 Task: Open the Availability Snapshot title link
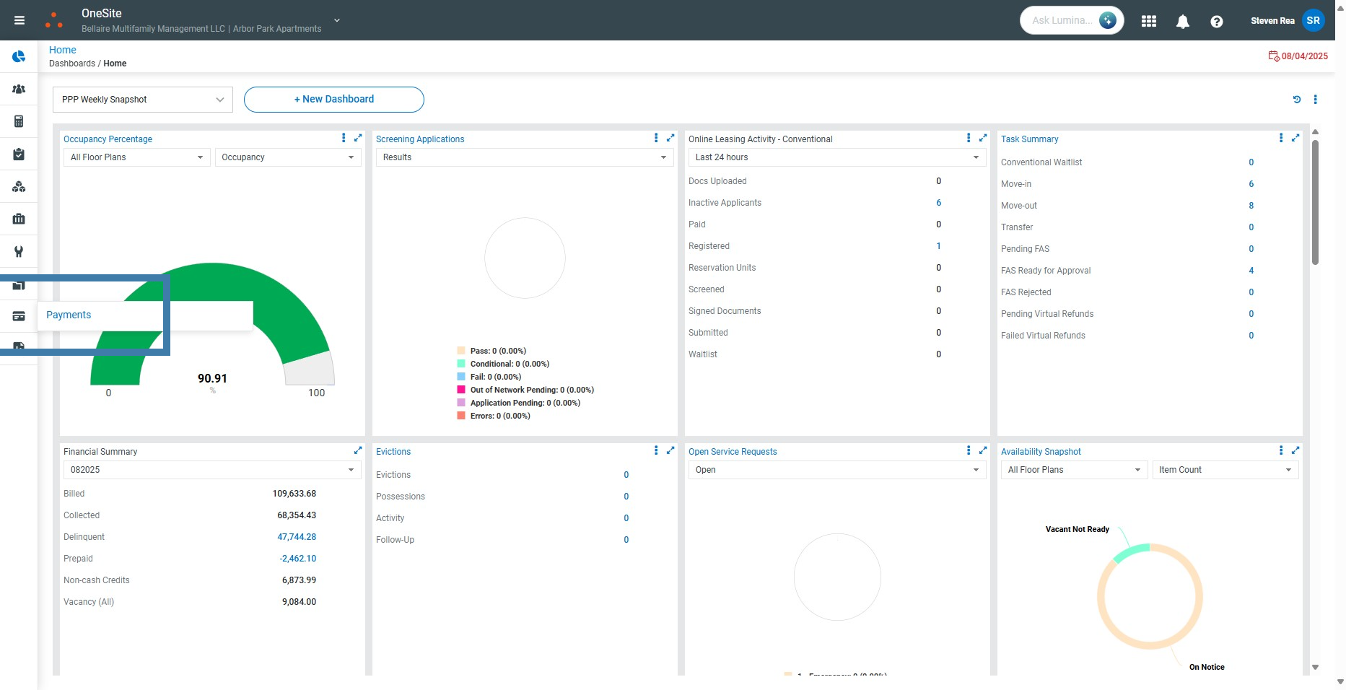(x=1041, y=452)
